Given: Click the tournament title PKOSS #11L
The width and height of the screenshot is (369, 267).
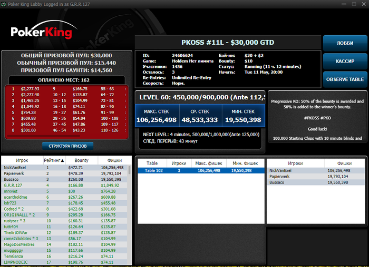Looking at the screenshot, I should click(228, 43).
